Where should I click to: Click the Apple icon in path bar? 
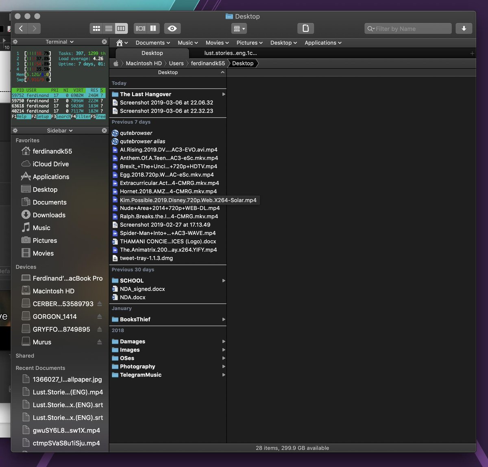116,64
